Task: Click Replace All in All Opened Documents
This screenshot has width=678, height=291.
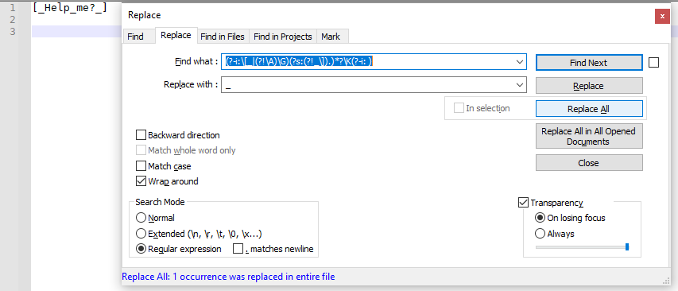Action: tap(589, 136)
